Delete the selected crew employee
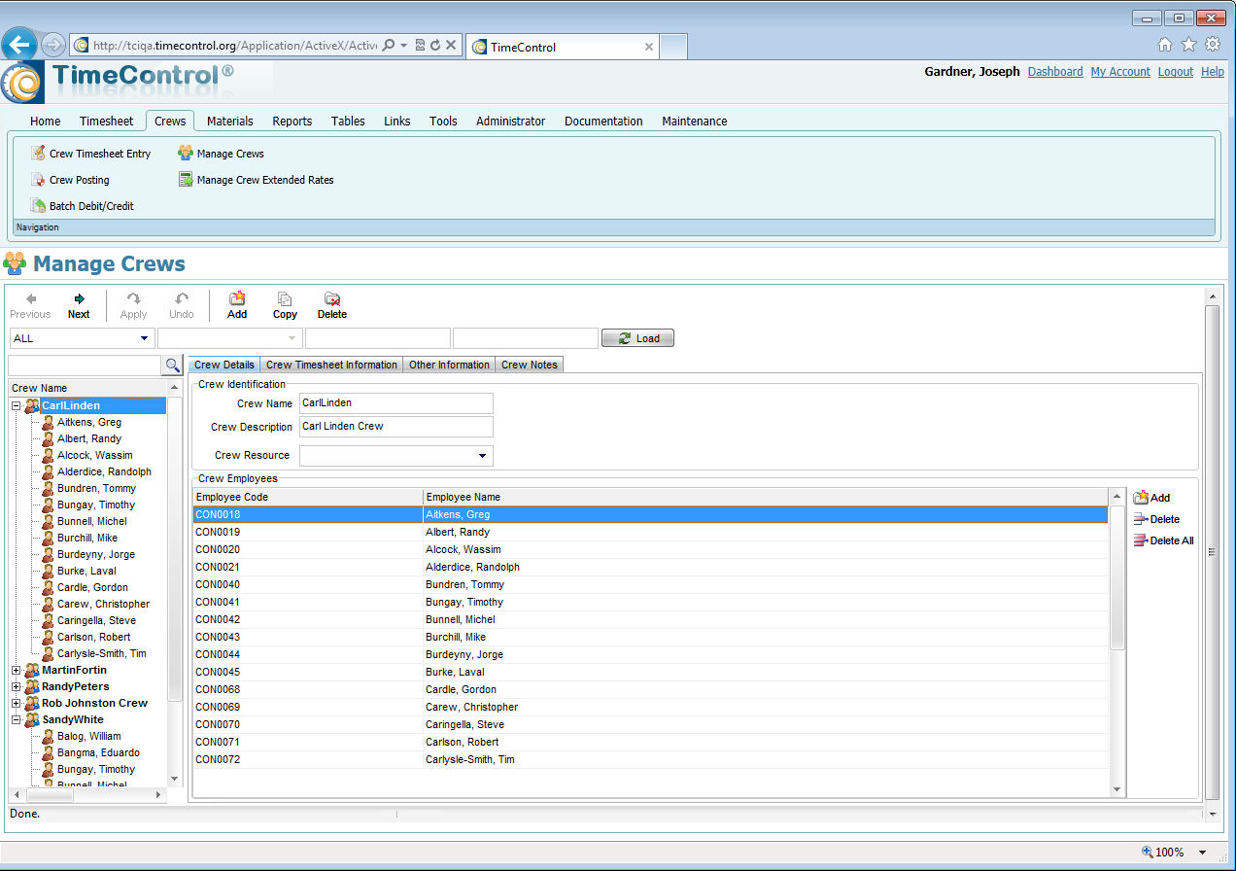The width and height of the screenshot is (1236, 871). pos(1156,519)
